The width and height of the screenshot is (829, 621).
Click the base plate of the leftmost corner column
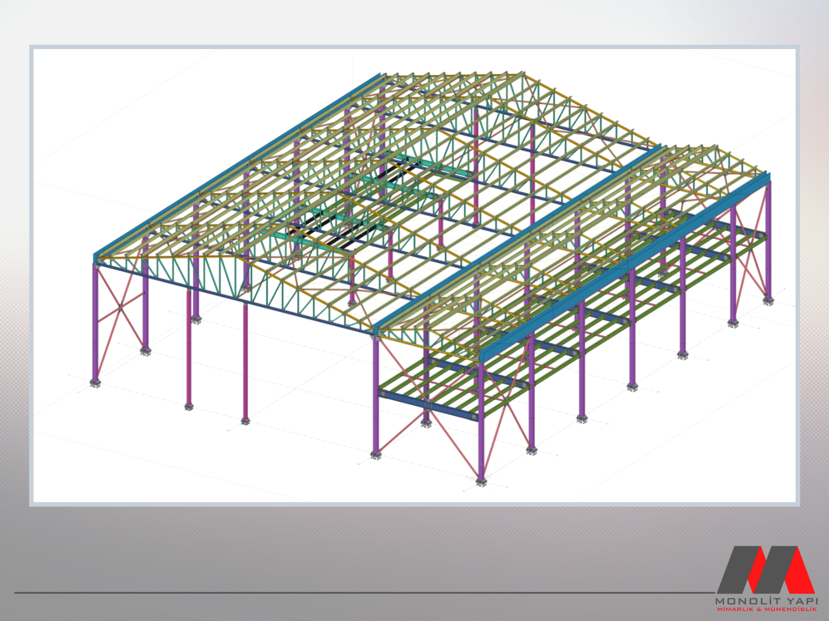coord(96,383)
